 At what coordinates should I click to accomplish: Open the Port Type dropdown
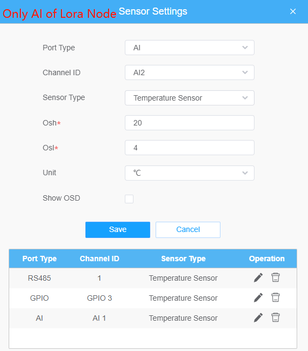[x=190, y=48]
